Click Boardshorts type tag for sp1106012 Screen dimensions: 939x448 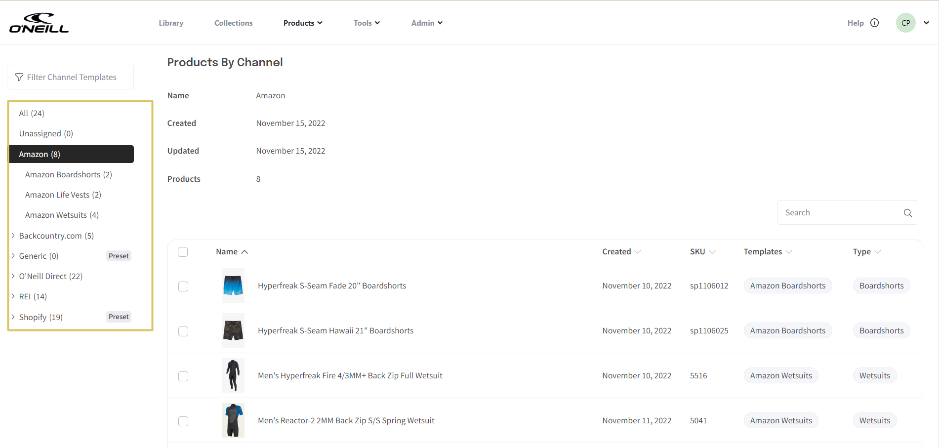[881, 285]
